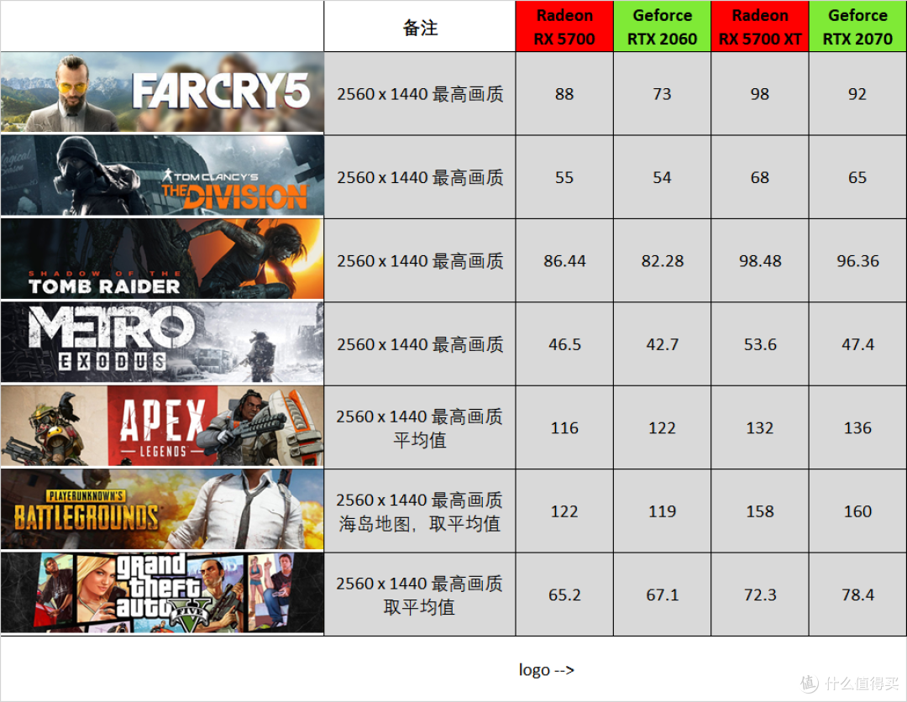Select The Division value 68

(760, 177)
